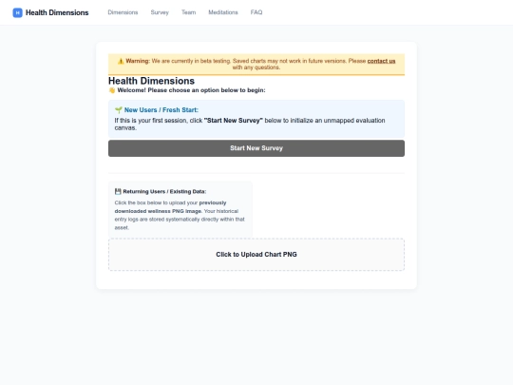Visit the Meditations section
Screen dimensions: 513x385
coord(223,12)
